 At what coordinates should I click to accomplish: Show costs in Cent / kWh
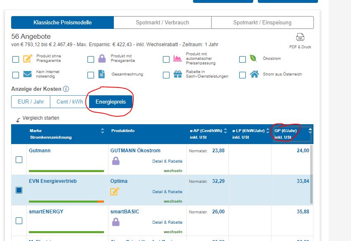click(x=70, y=102)
